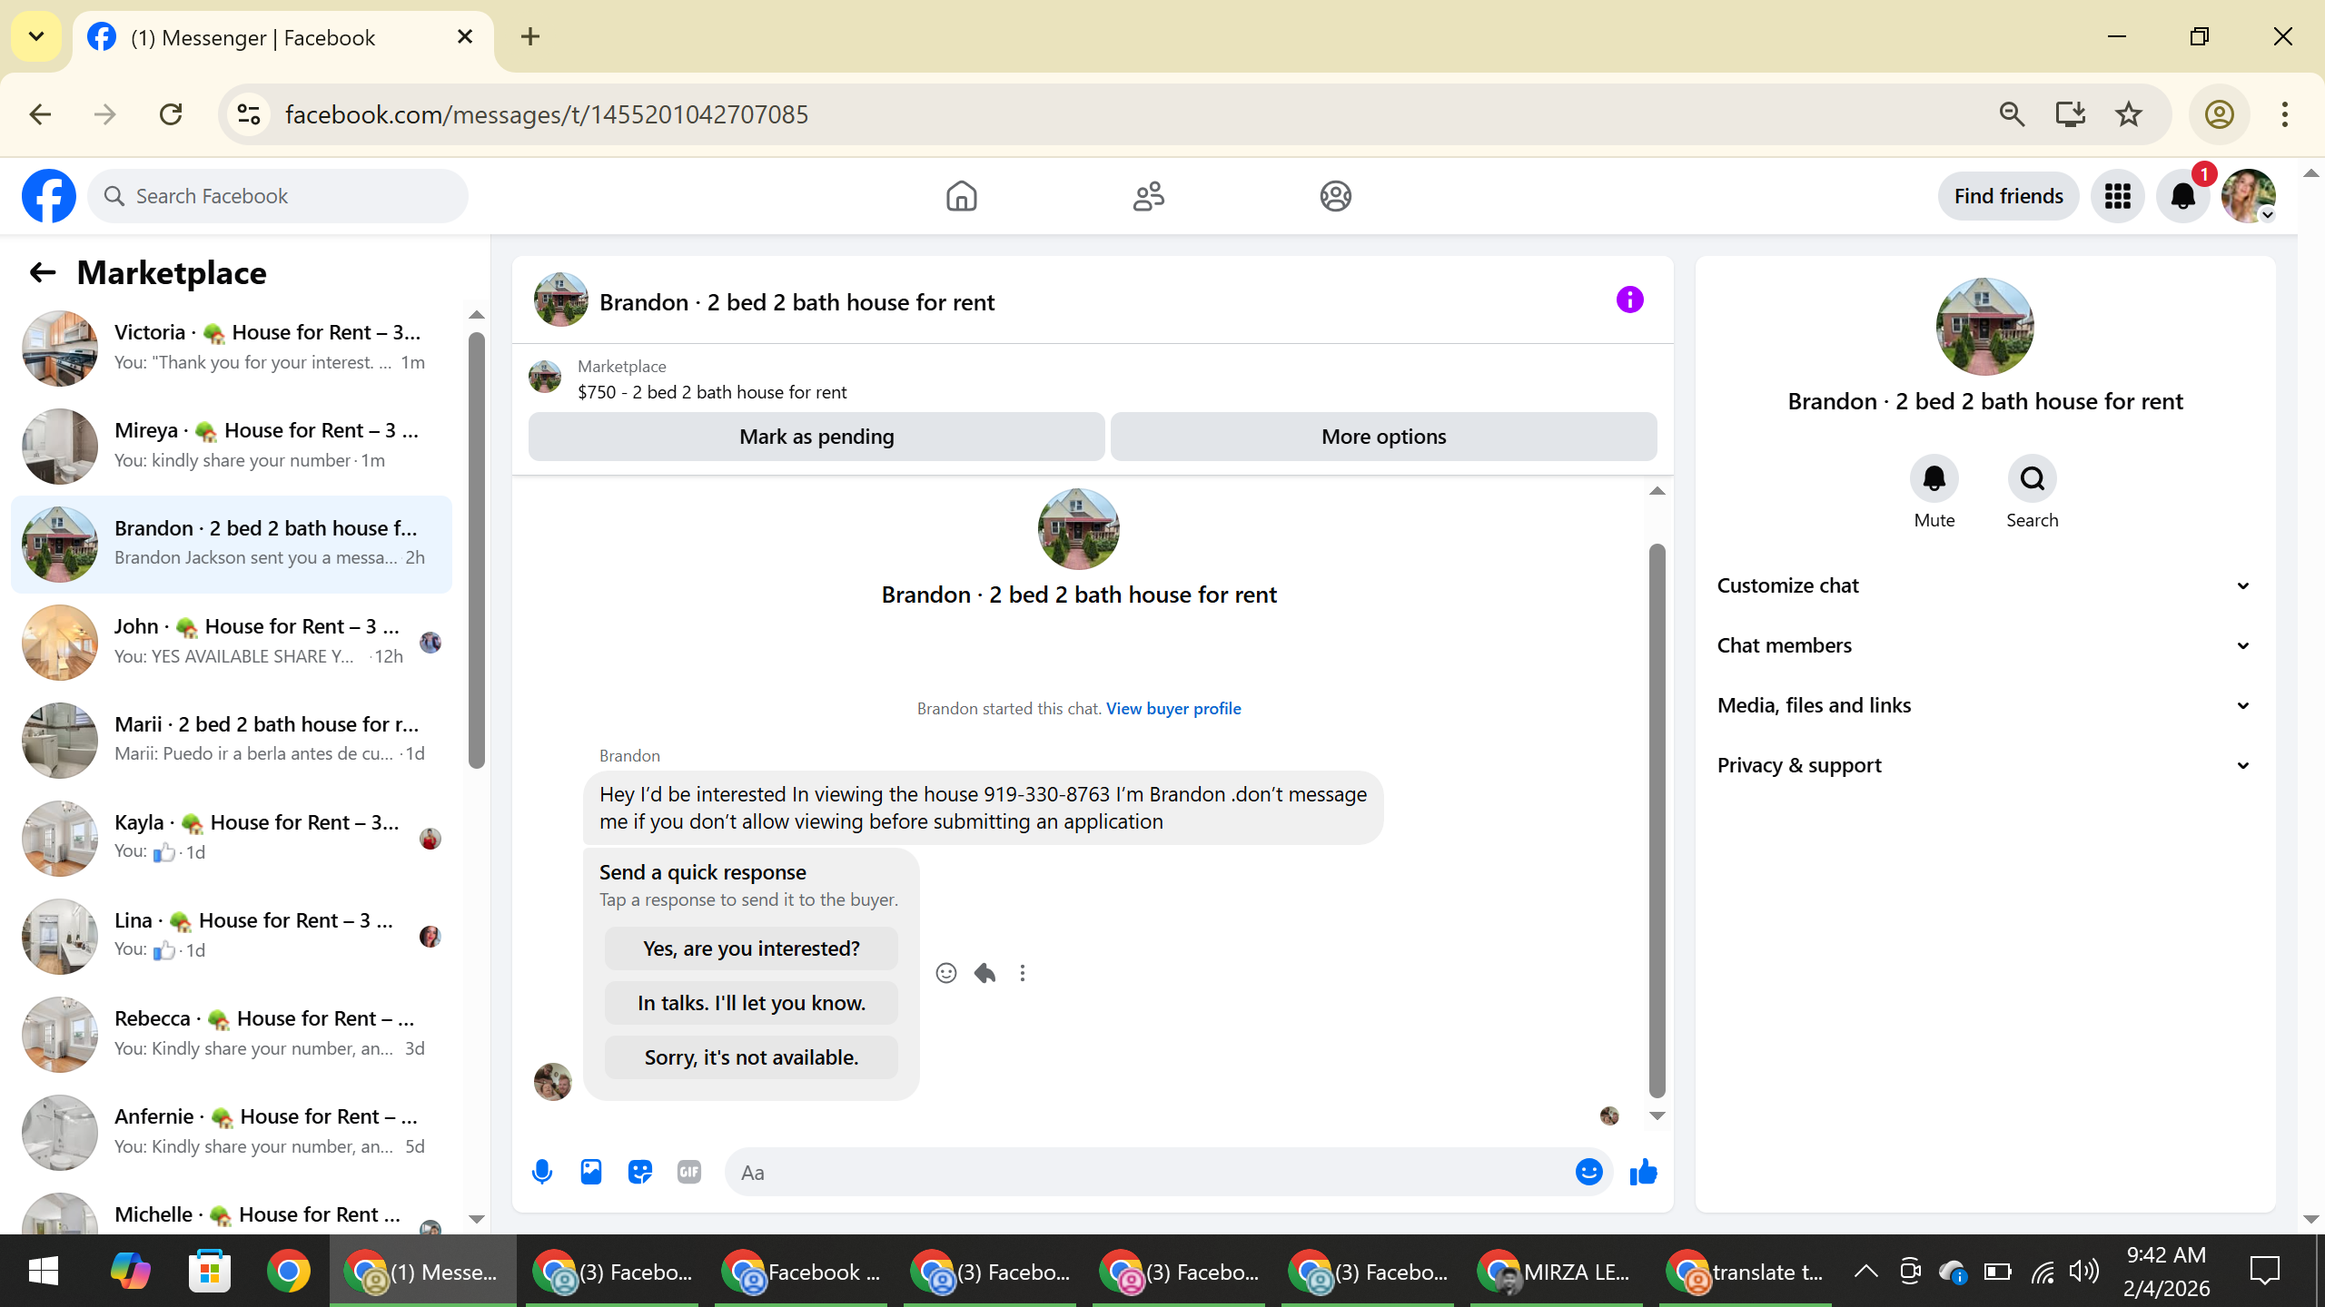Send a thumbs-up like

(1643, 1172)
